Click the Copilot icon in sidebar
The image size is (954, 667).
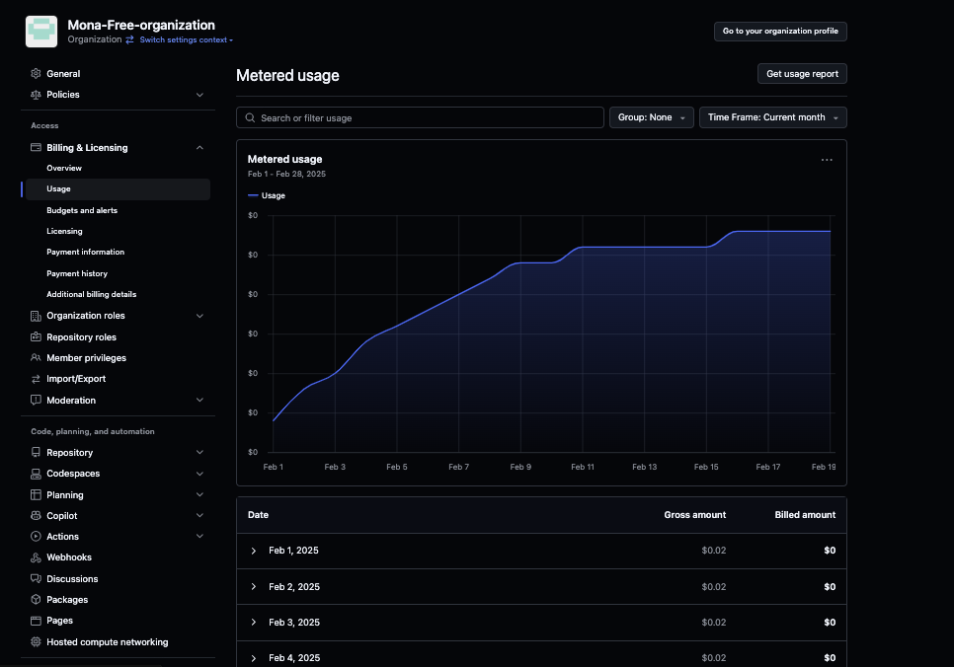click(x=36, y=516)
